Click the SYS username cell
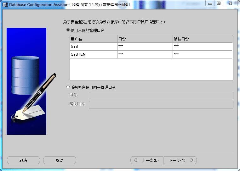This screenshot has height=171, width=240. [x=94, y=47]
